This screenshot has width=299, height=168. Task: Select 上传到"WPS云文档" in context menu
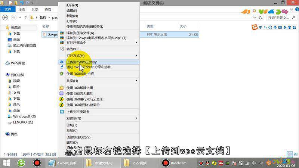point(99,62)
